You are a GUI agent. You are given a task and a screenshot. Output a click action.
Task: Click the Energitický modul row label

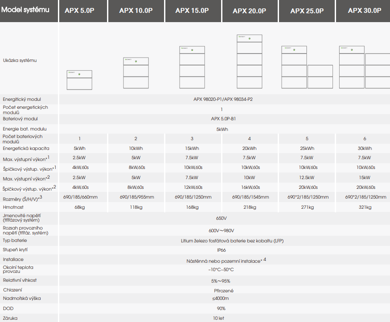[x=22, y=99]
